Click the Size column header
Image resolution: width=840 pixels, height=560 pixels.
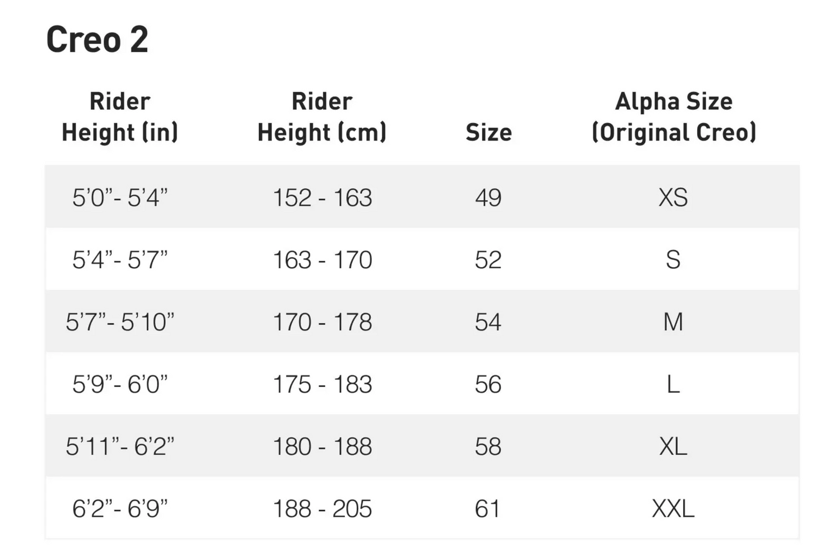pyautogui.click(x=488, y=133)
